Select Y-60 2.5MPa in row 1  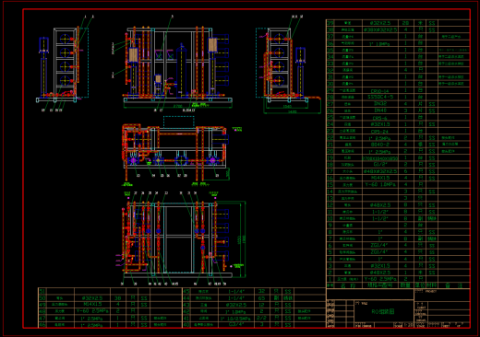[x=380, y=279]
